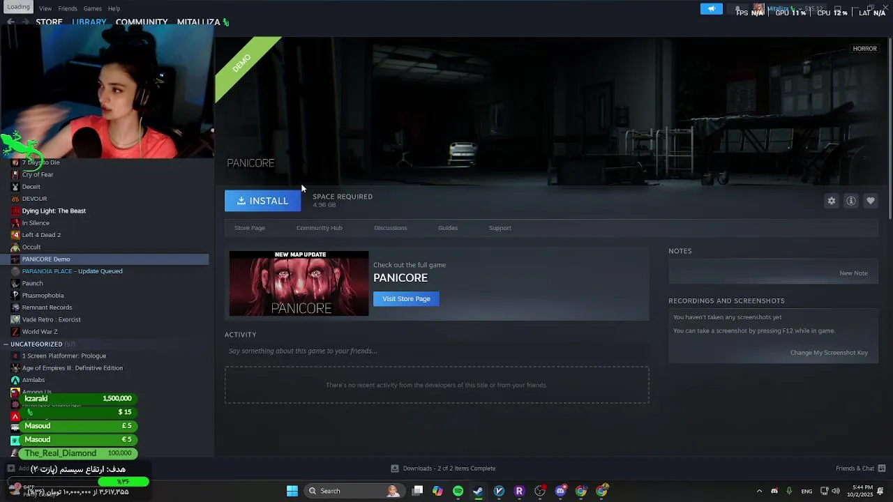Viewport: 893px width, 502px height.
Task: Collapse the UNCATEGORIZED category
Action: coord(6,344)
